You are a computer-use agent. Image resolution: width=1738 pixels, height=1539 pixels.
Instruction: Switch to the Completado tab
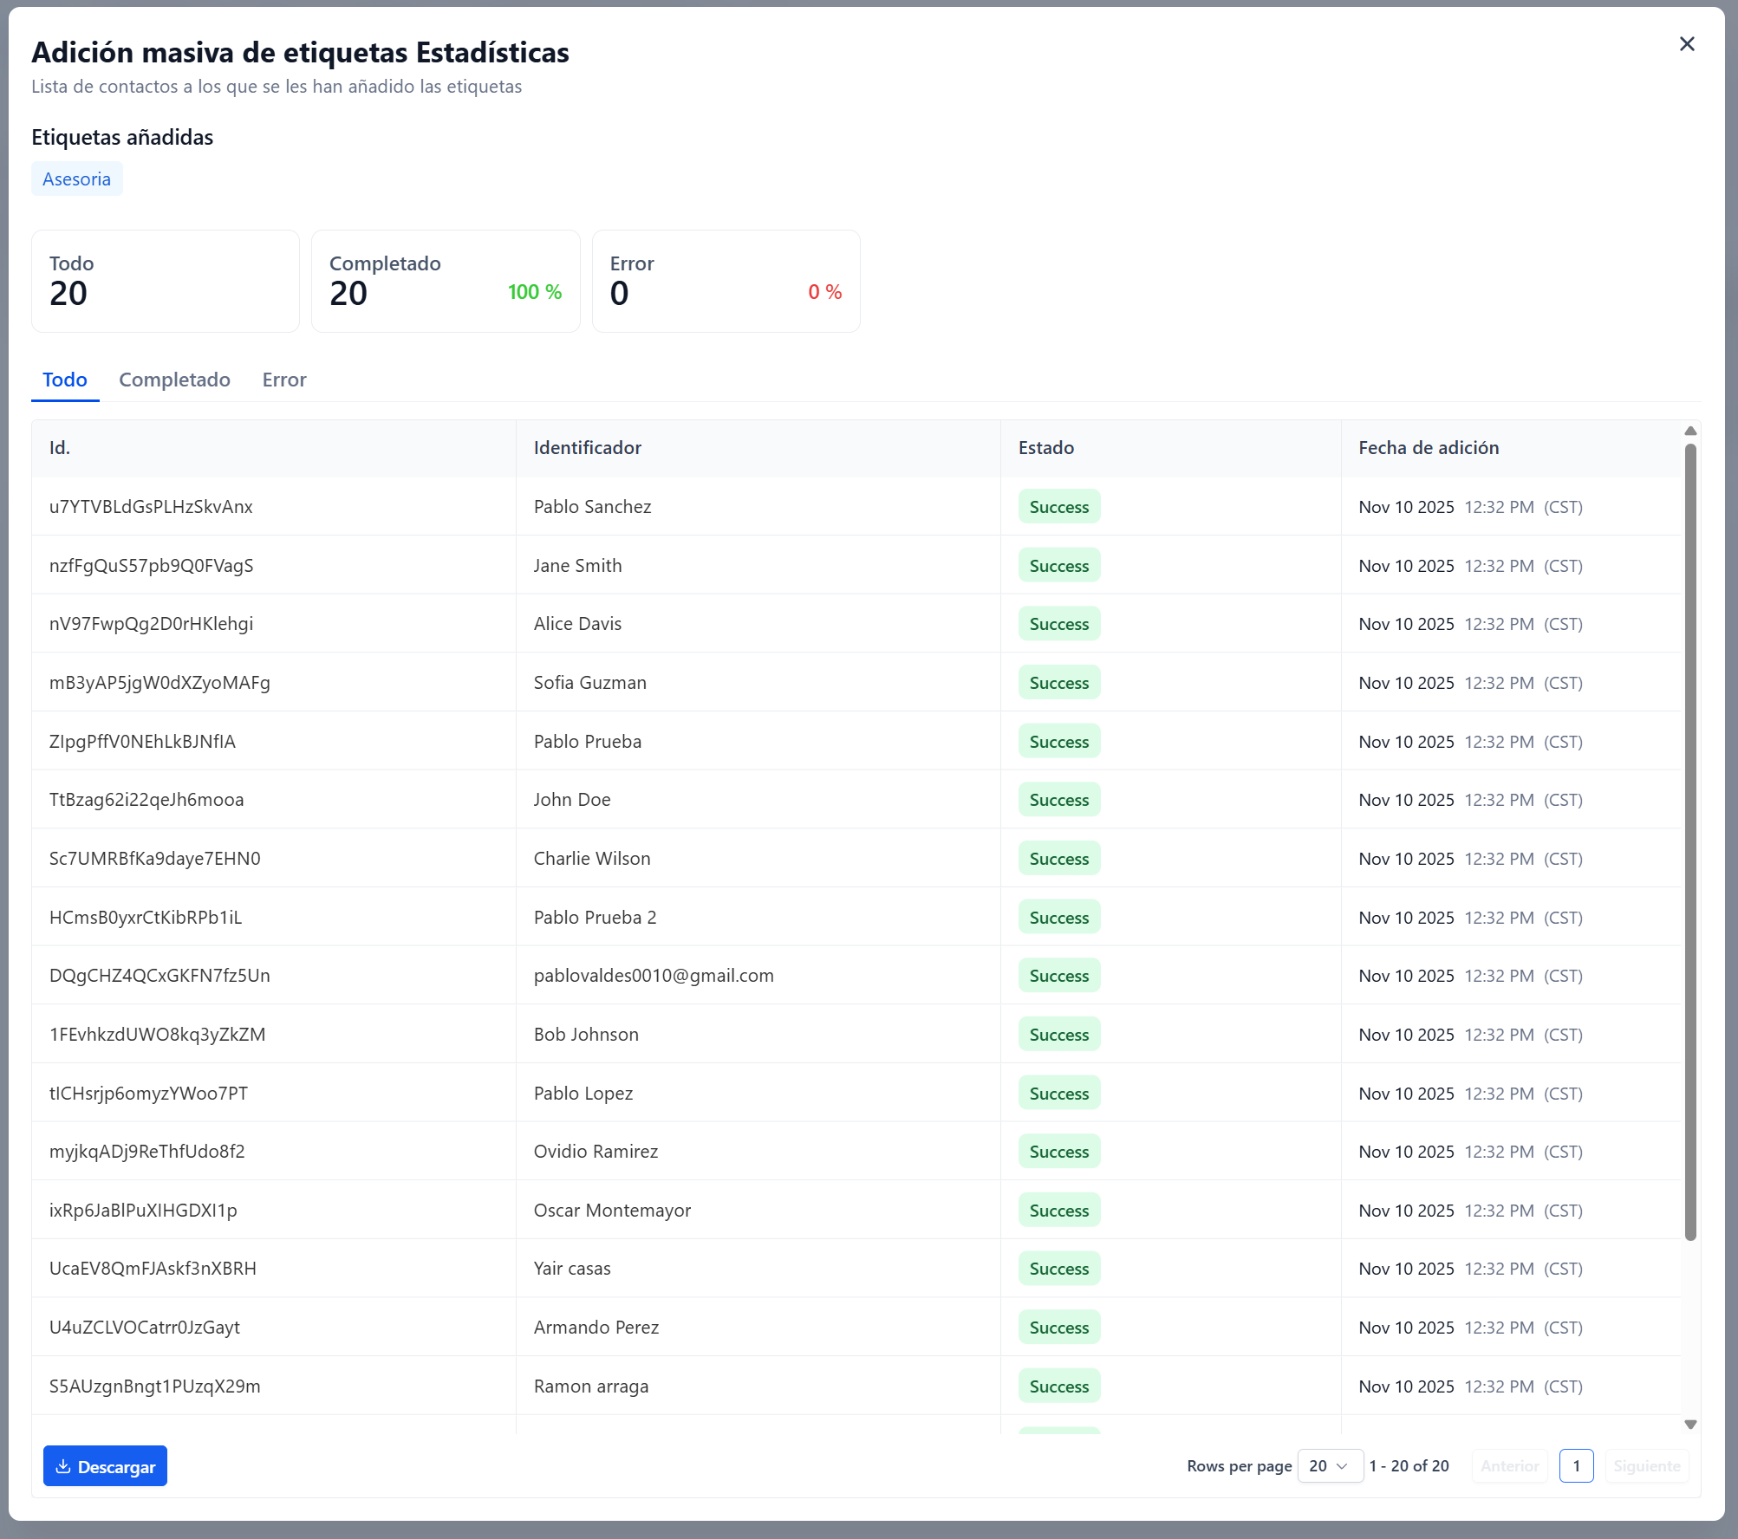coord(174,380)
